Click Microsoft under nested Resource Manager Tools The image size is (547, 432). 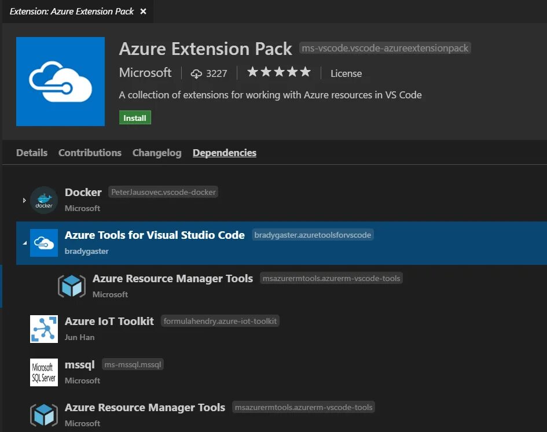point(110,294)
